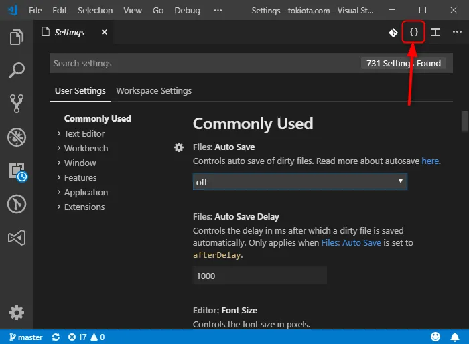The height and width of the screenshot is (344, 469).
Task: Open the Debug menu
Action: (187, 11)
